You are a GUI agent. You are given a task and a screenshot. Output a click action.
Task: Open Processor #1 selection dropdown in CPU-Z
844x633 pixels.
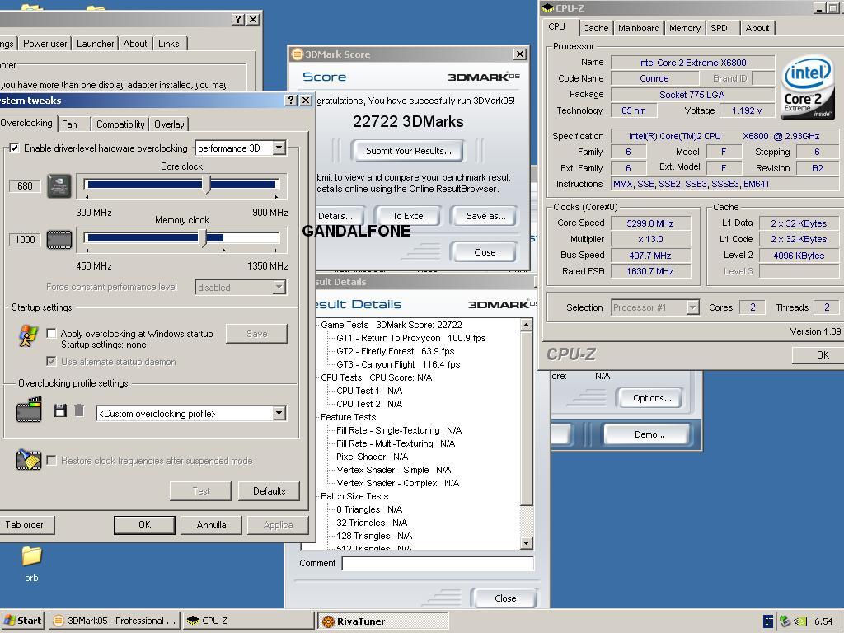pos(692,308)
